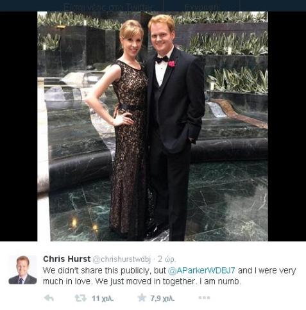
Task: Click the Εγγραφή sign-up link in top bar
Action: pyautogui.click(x=201, y=7)
